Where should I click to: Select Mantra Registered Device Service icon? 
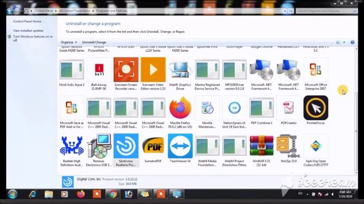(207, 70)
